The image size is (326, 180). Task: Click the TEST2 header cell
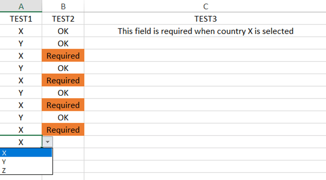click(x=63, y=19)
